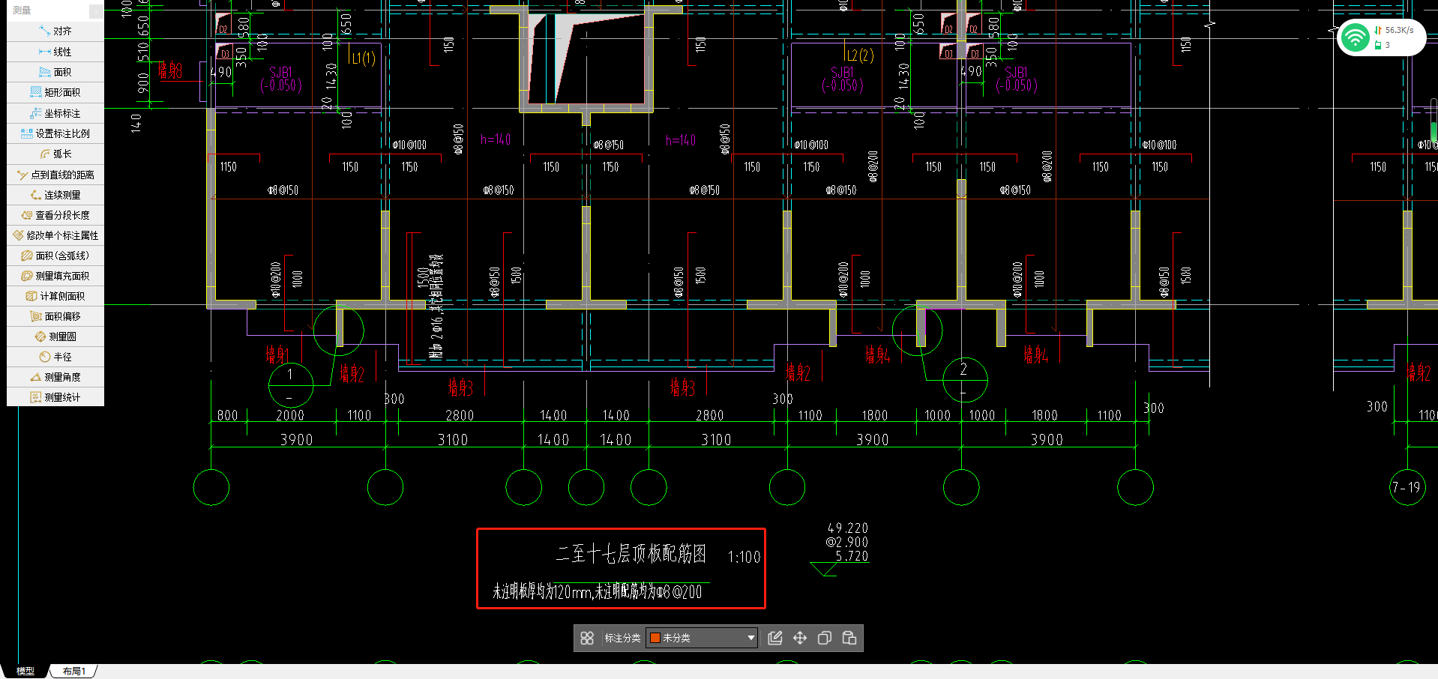The height and width of the screenshot is (679, 1438).
Task: Click the yellow L1(1) beam label
Action: 364,58
